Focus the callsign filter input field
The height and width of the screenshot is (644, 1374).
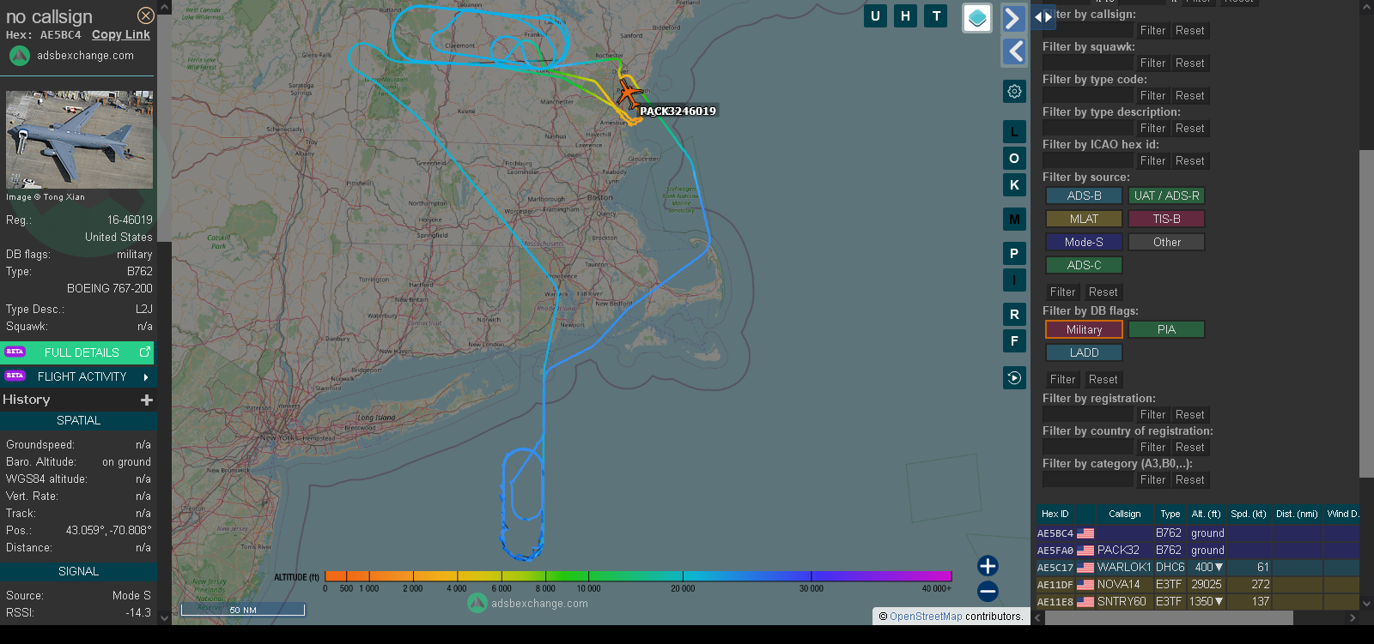(x=1088, y=31)
